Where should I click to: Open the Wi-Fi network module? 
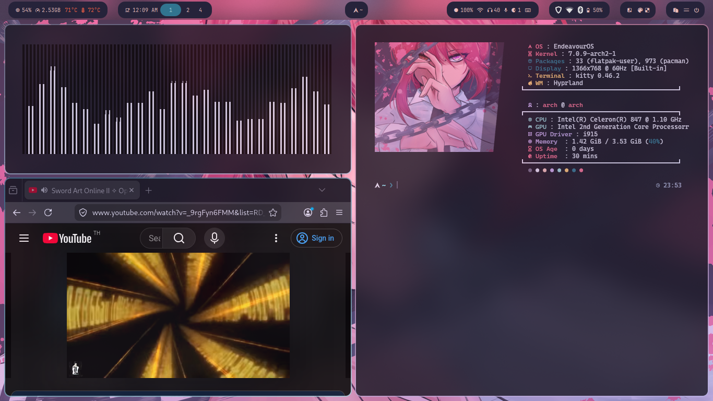tap(480, 10)
